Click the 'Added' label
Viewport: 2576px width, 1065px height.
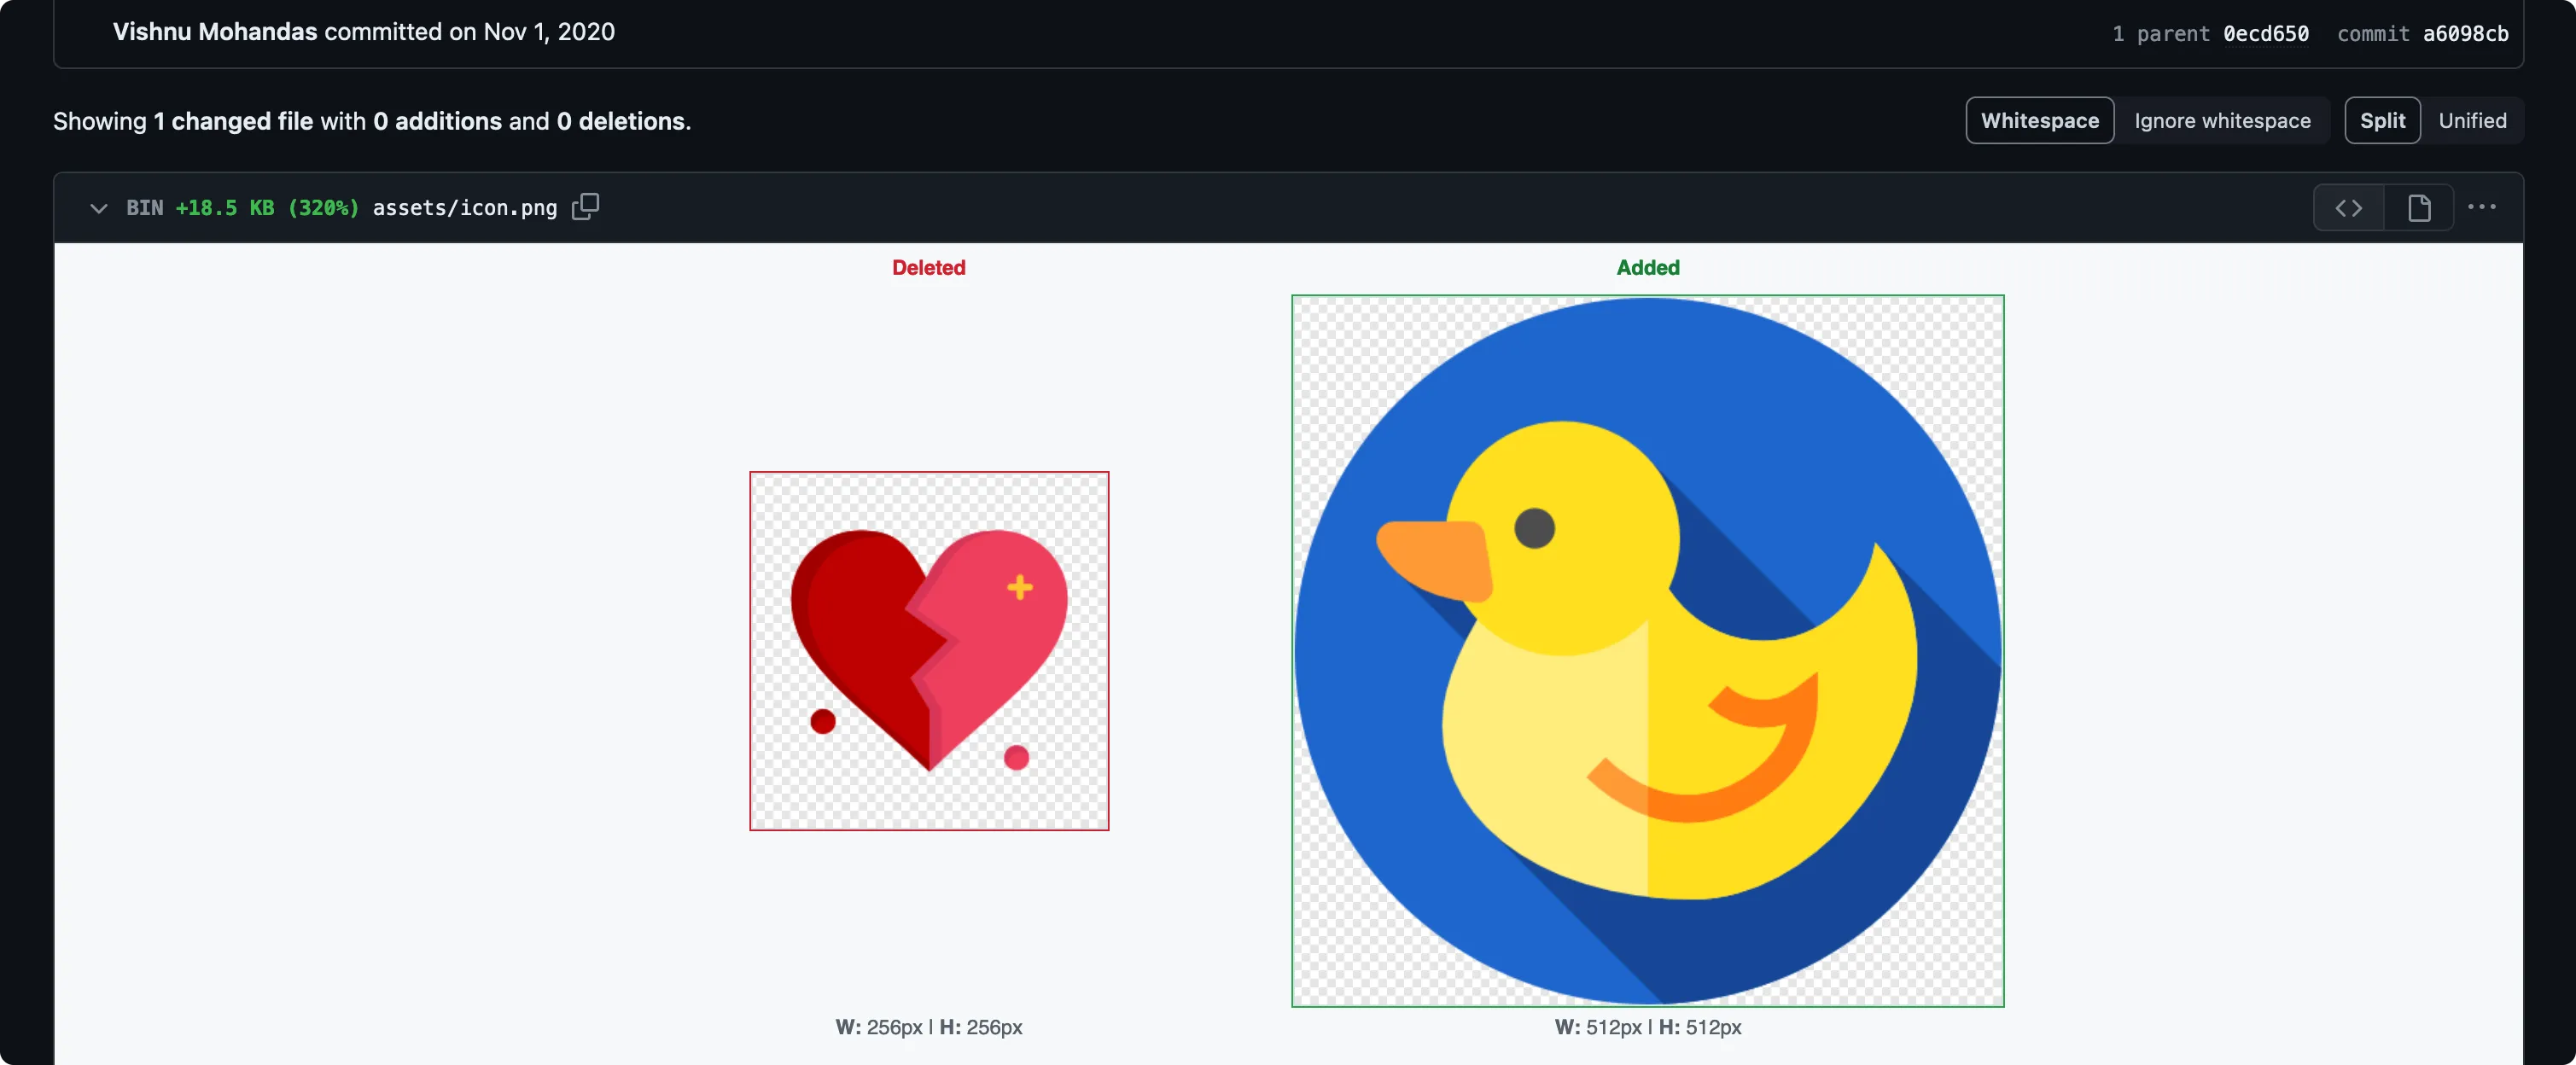pyautogui.click(x=1648, y=267)
